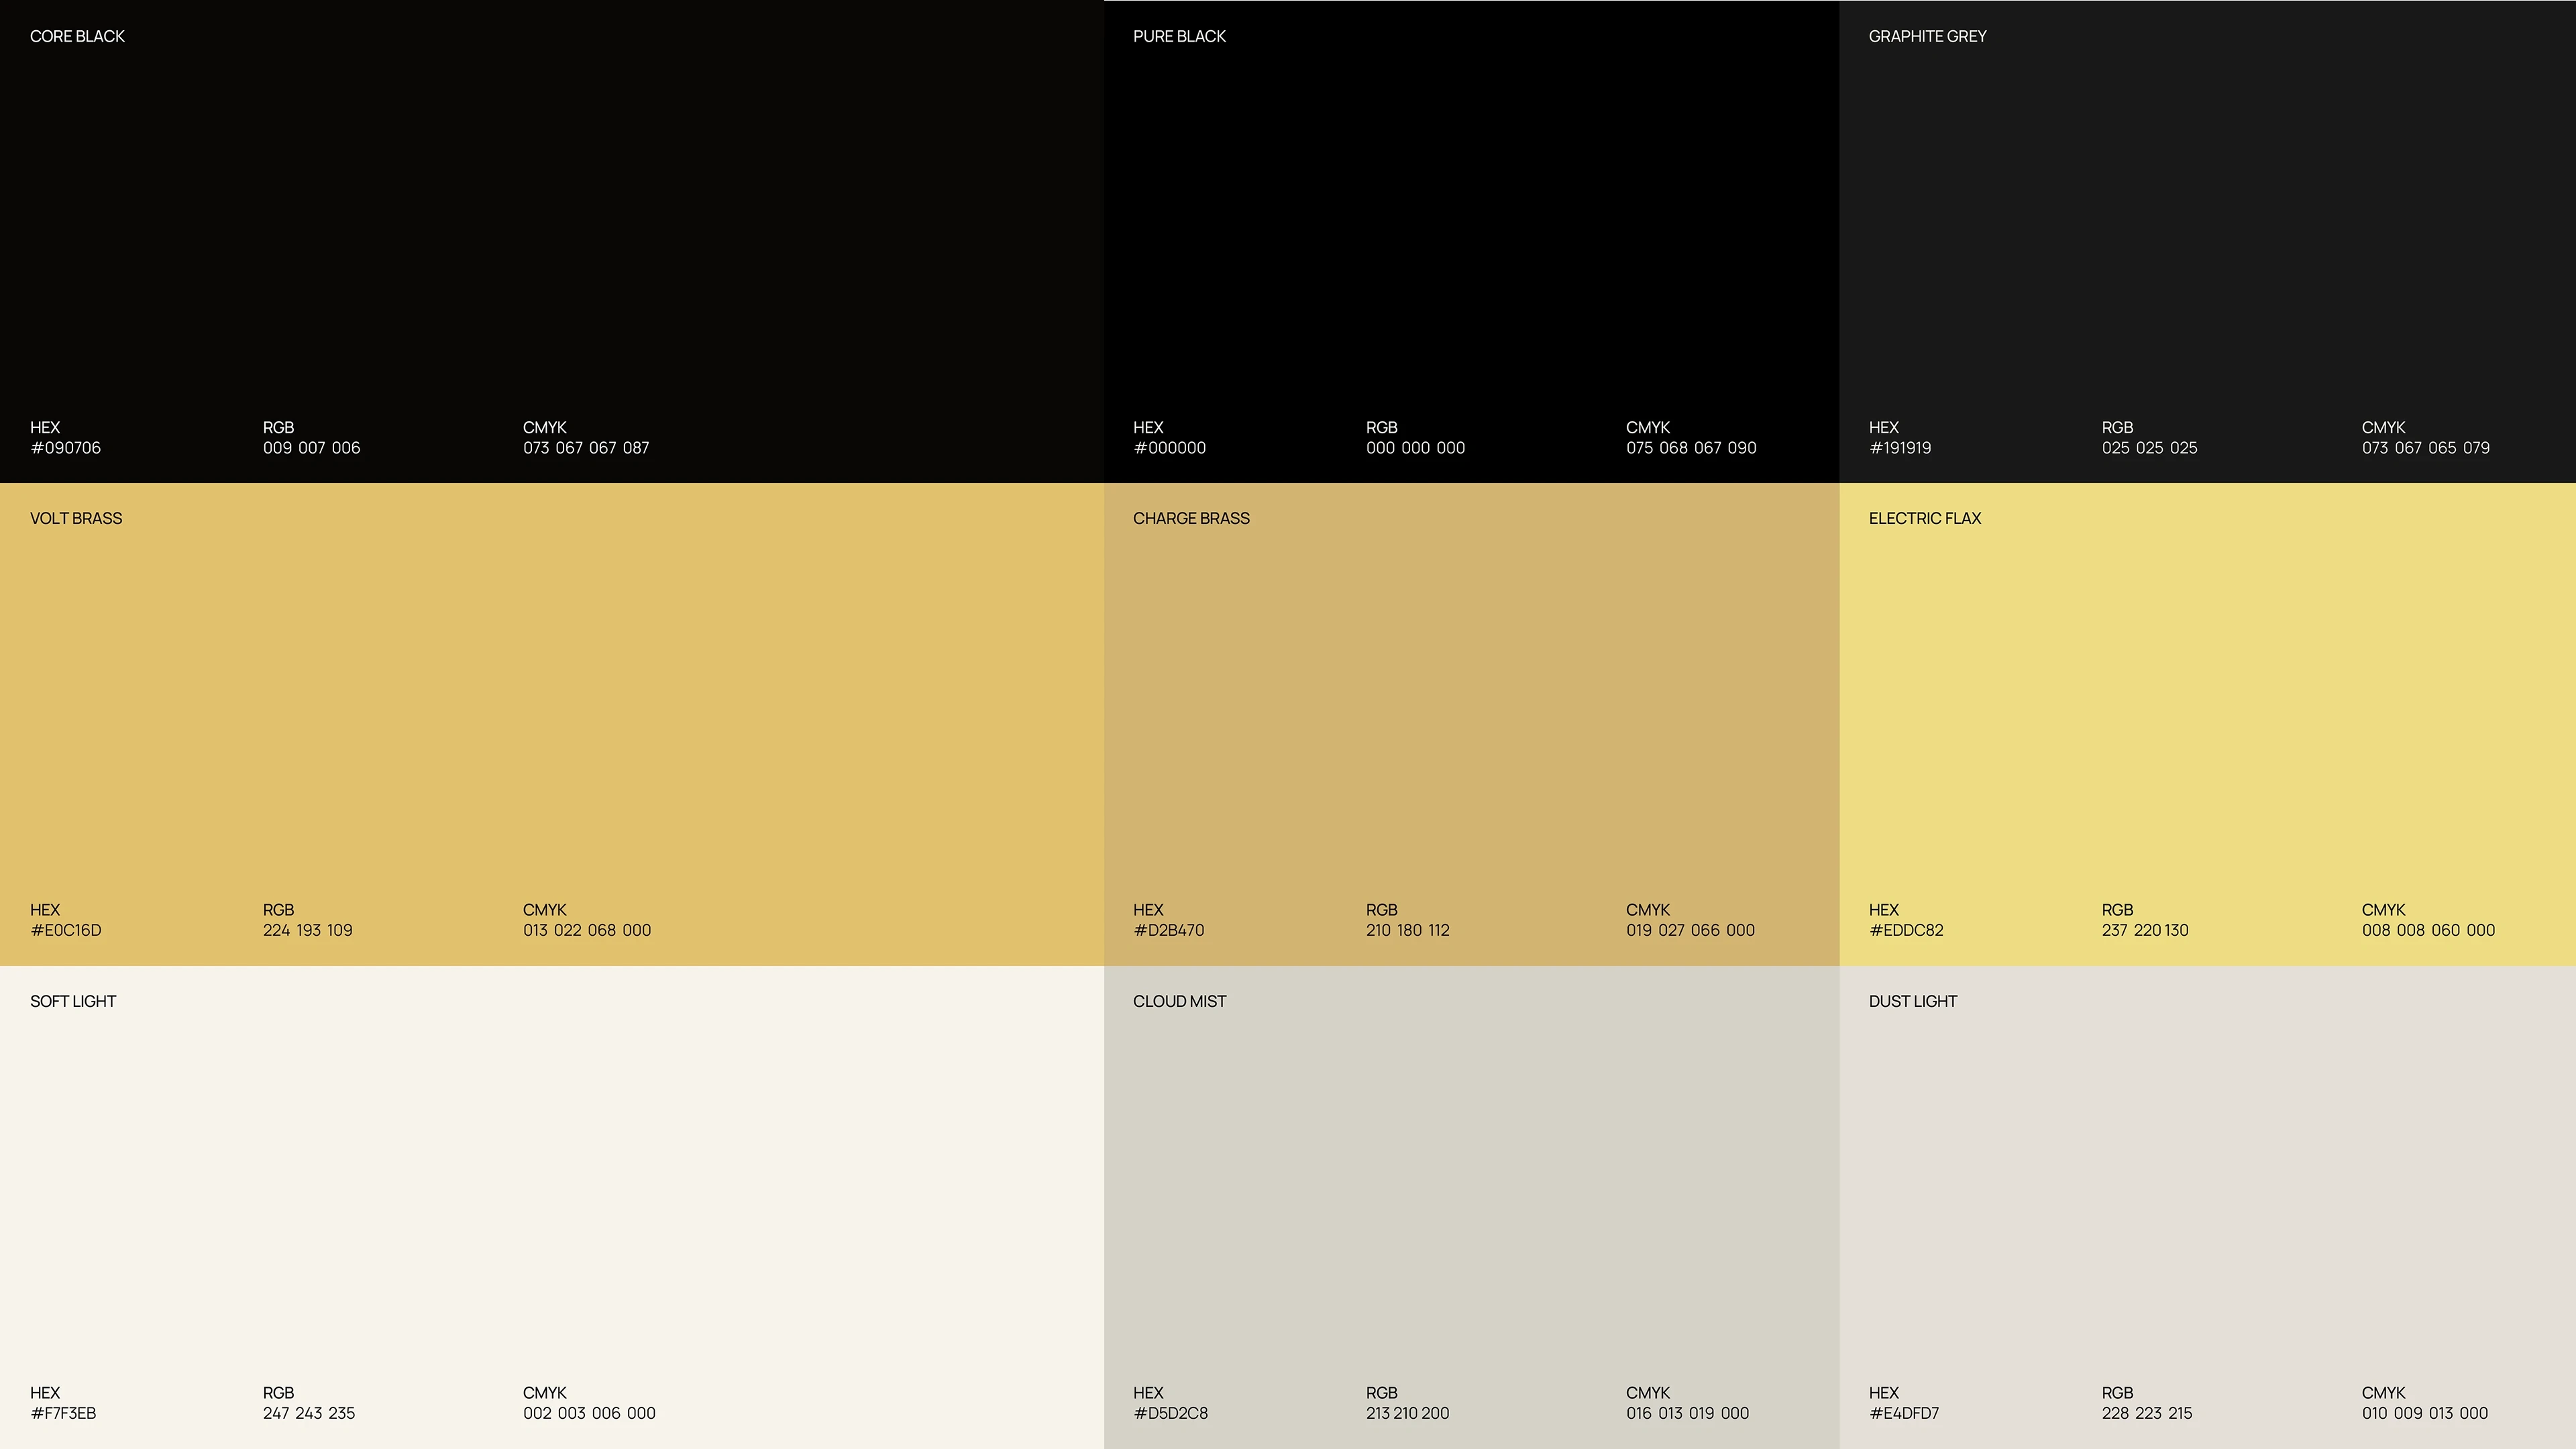Click the Graphite Grey label
The width and height of the screenshot is (2576, 1449).
1927,36
